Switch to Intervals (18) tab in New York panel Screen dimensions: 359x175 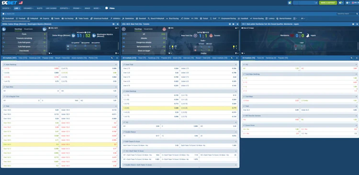tap(189, 58)
